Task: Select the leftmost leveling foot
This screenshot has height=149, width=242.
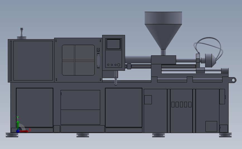Action: coord(12,135)
